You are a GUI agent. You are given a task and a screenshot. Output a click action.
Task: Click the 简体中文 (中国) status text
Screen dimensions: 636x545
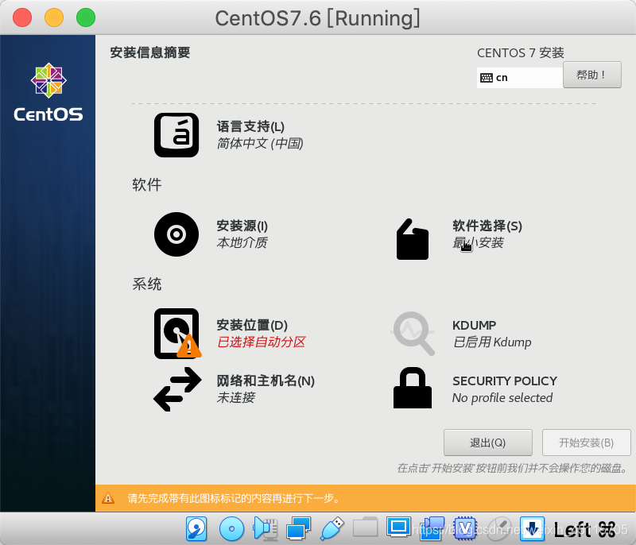(260, 144)
